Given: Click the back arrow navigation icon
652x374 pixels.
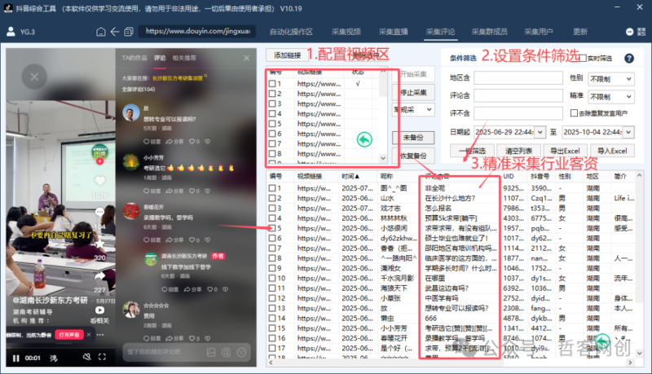Looking at the screenshot, I should pyautogui.click(x=115, y=32).
